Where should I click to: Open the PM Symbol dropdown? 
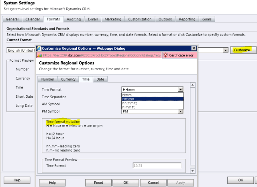(181, 111)
